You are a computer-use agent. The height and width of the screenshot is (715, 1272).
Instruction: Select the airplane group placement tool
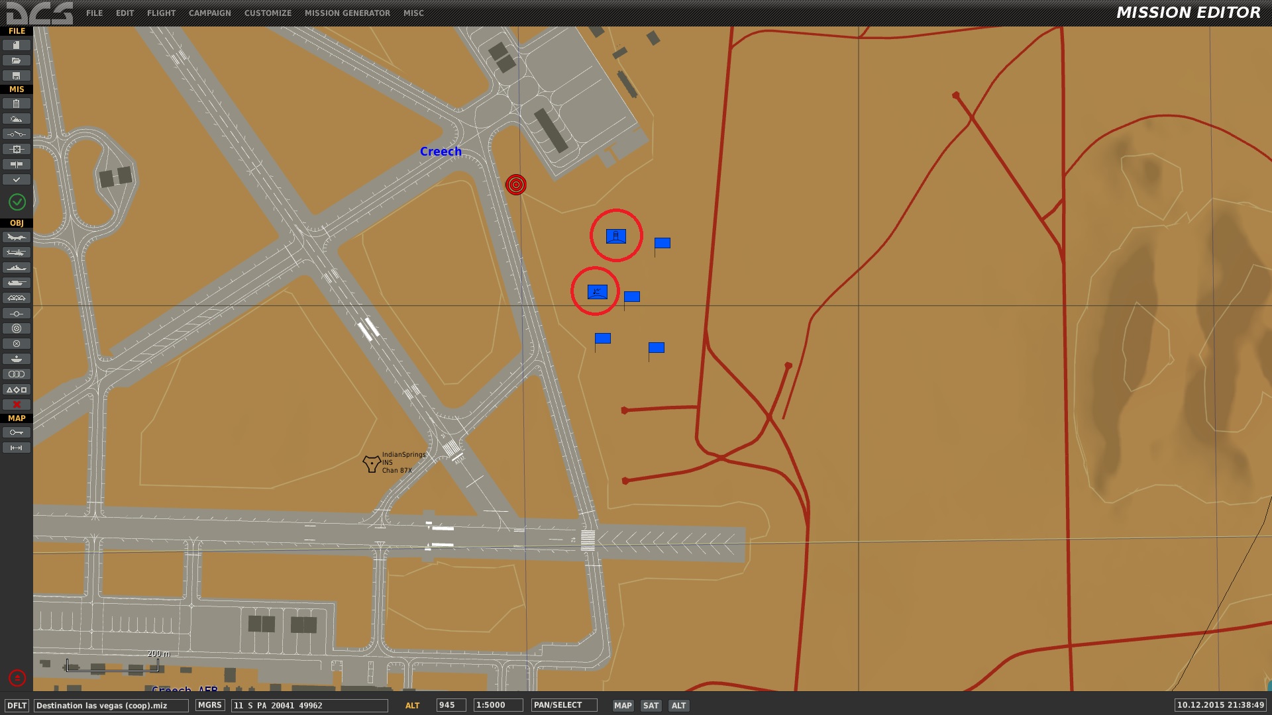click(17, 237)
